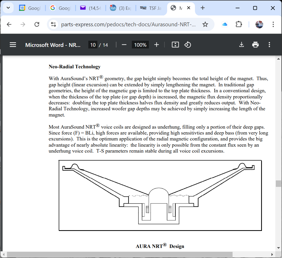Open the PDF viewer more actions menu
Image resolution: width=282 pixels, height=258 pixels.
pos(269,45)
